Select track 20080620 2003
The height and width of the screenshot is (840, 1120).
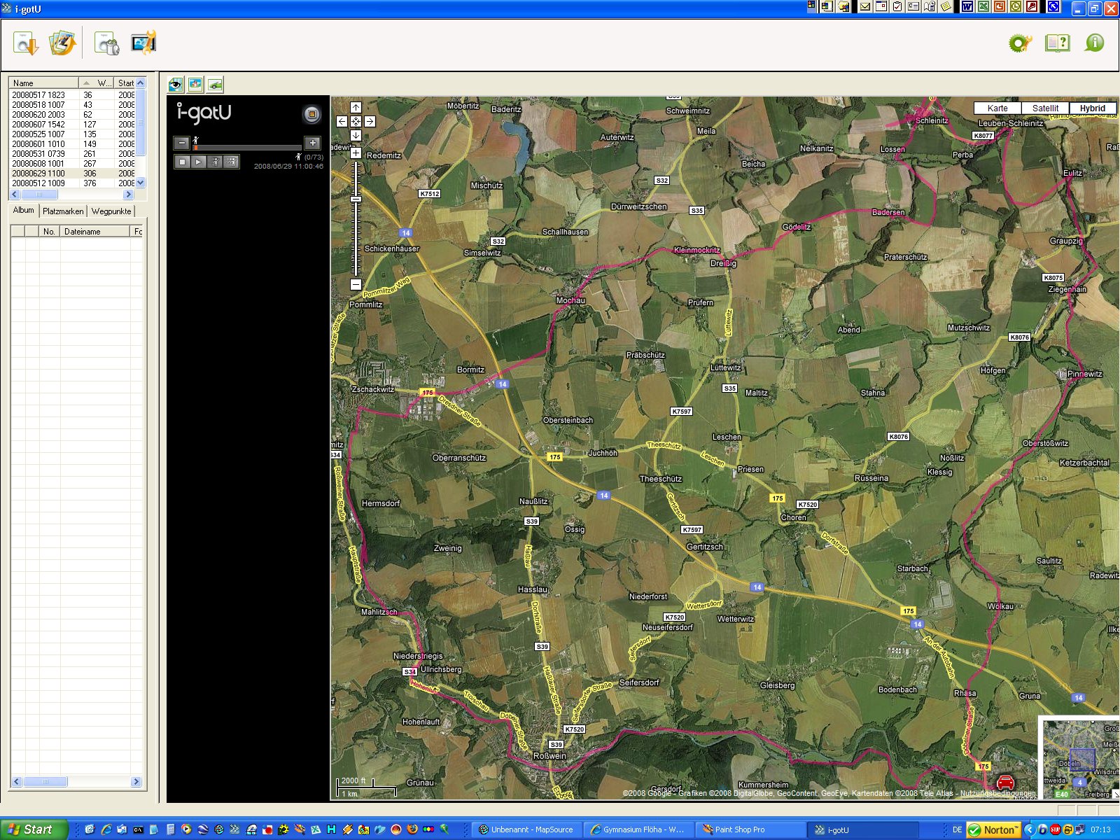[72, 114]
